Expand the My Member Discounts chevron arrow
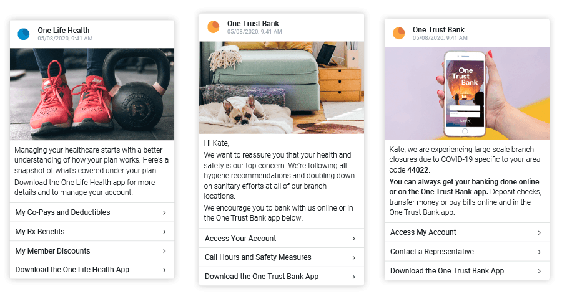This screenshot has width=562, height=299. click(x=164, y=251)
